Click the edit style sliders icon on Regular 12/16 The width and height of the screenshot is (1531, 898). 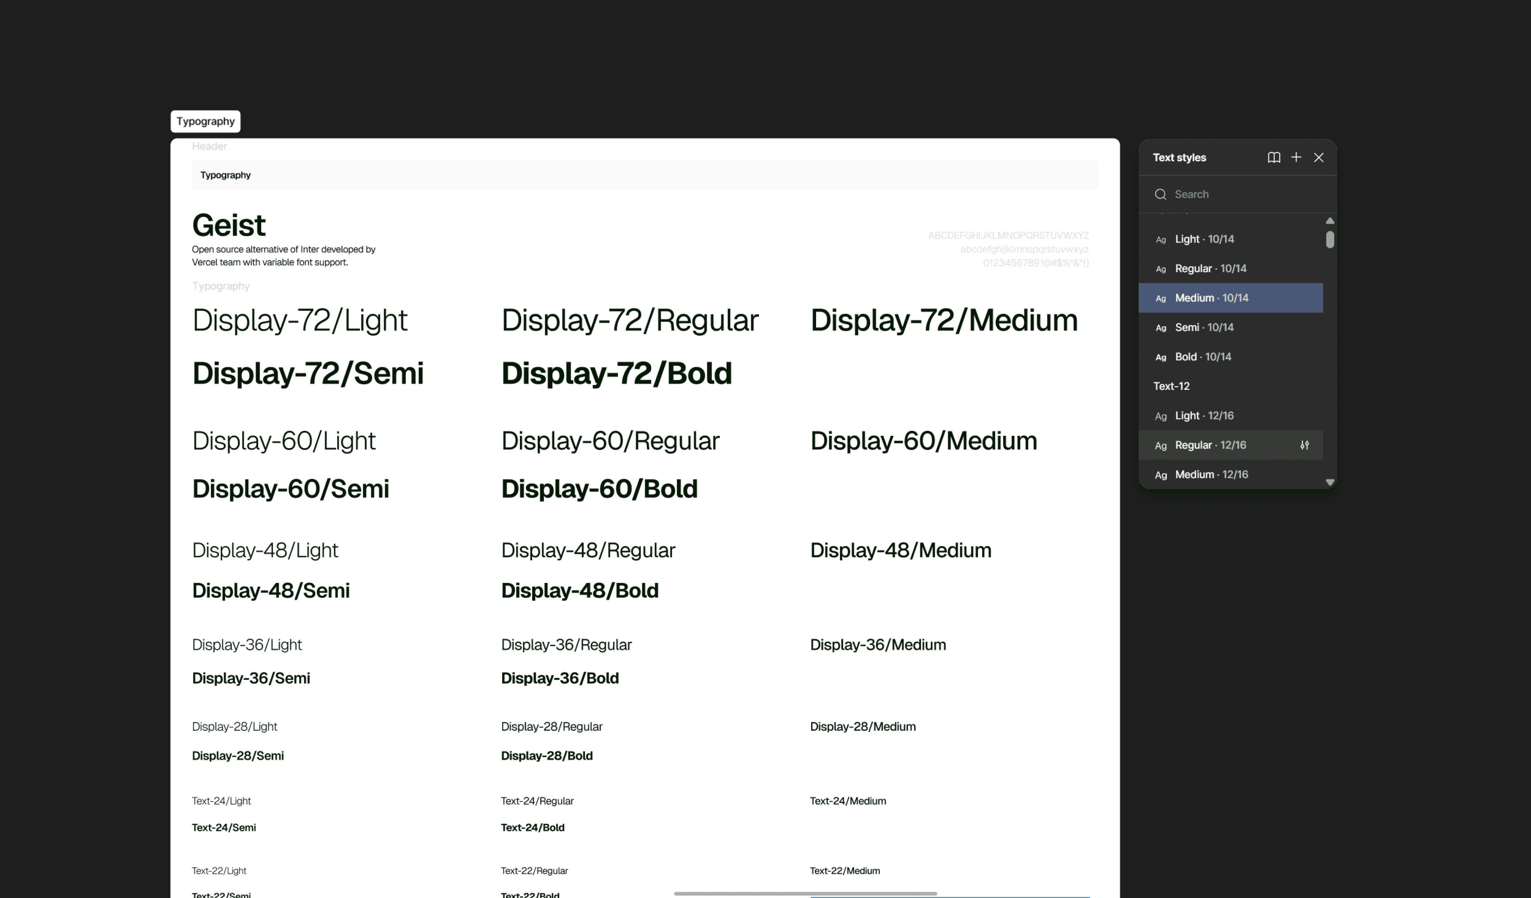[1304, 445]
